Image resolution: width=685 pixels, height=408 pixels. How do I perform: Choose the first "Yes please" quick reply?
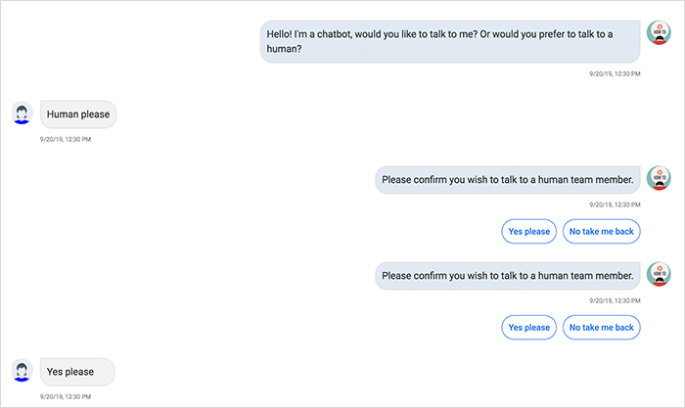tap(528, 231)
